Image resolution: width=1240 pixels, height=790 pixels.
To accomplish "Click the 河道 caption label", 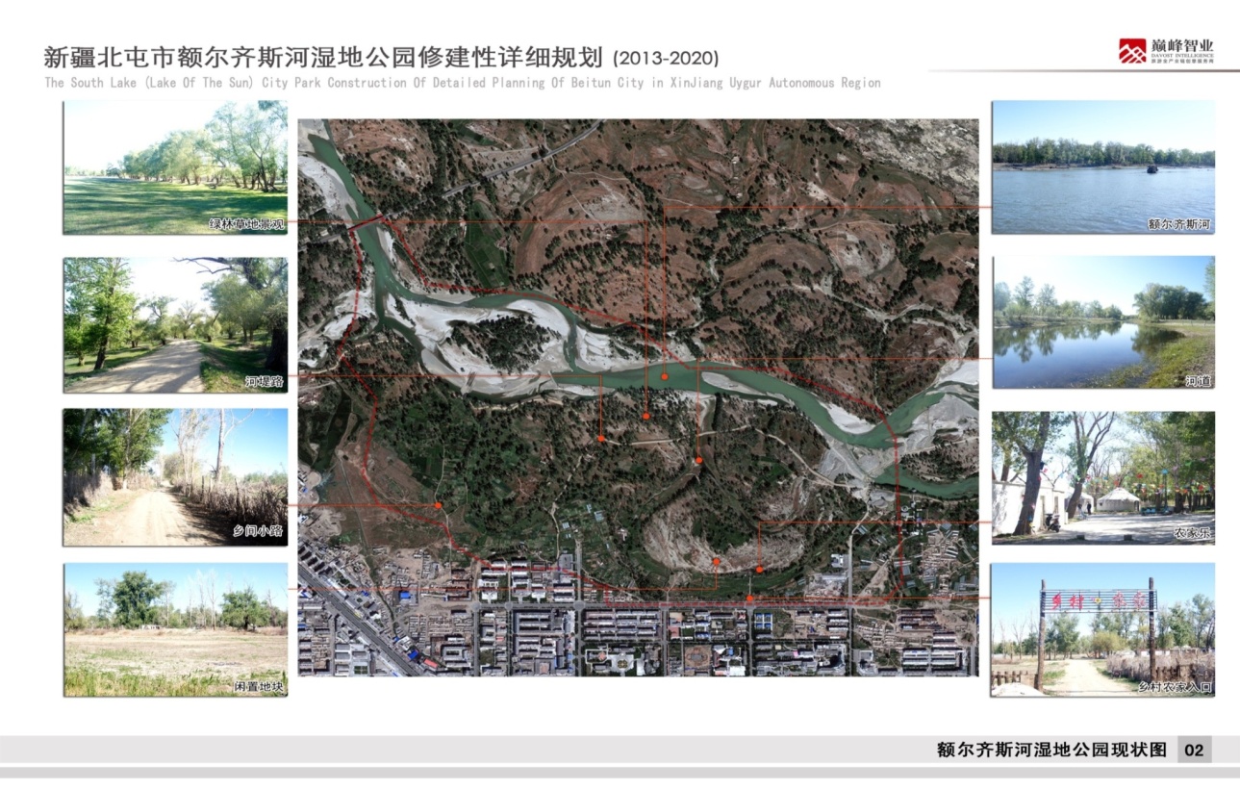I will pyautogui.click(x=1199, y=381).
